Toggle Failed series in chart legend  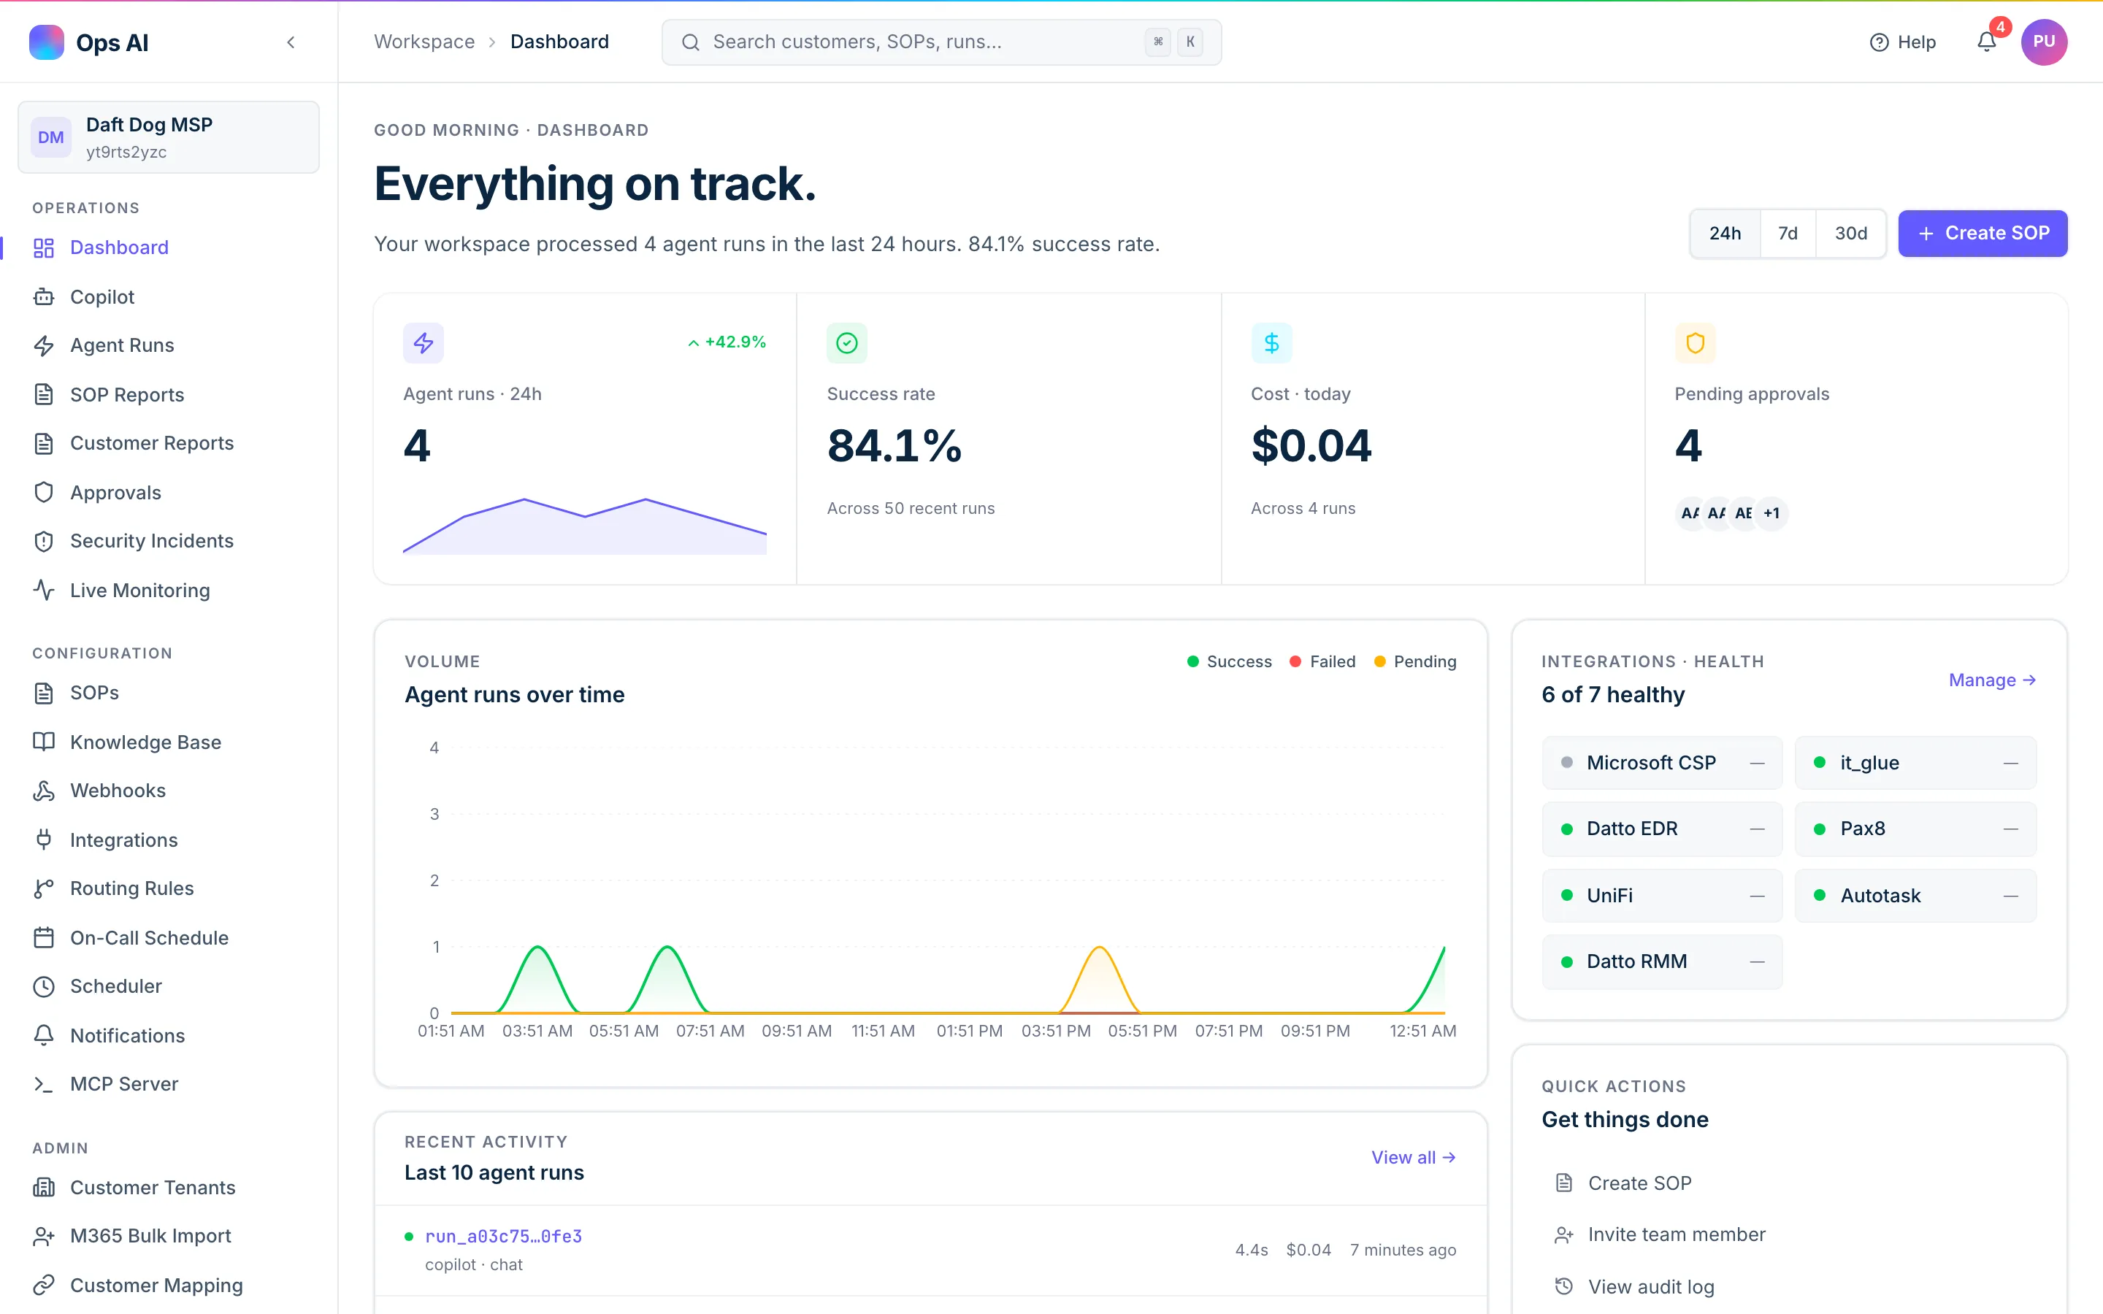[x=1322, y=661]
